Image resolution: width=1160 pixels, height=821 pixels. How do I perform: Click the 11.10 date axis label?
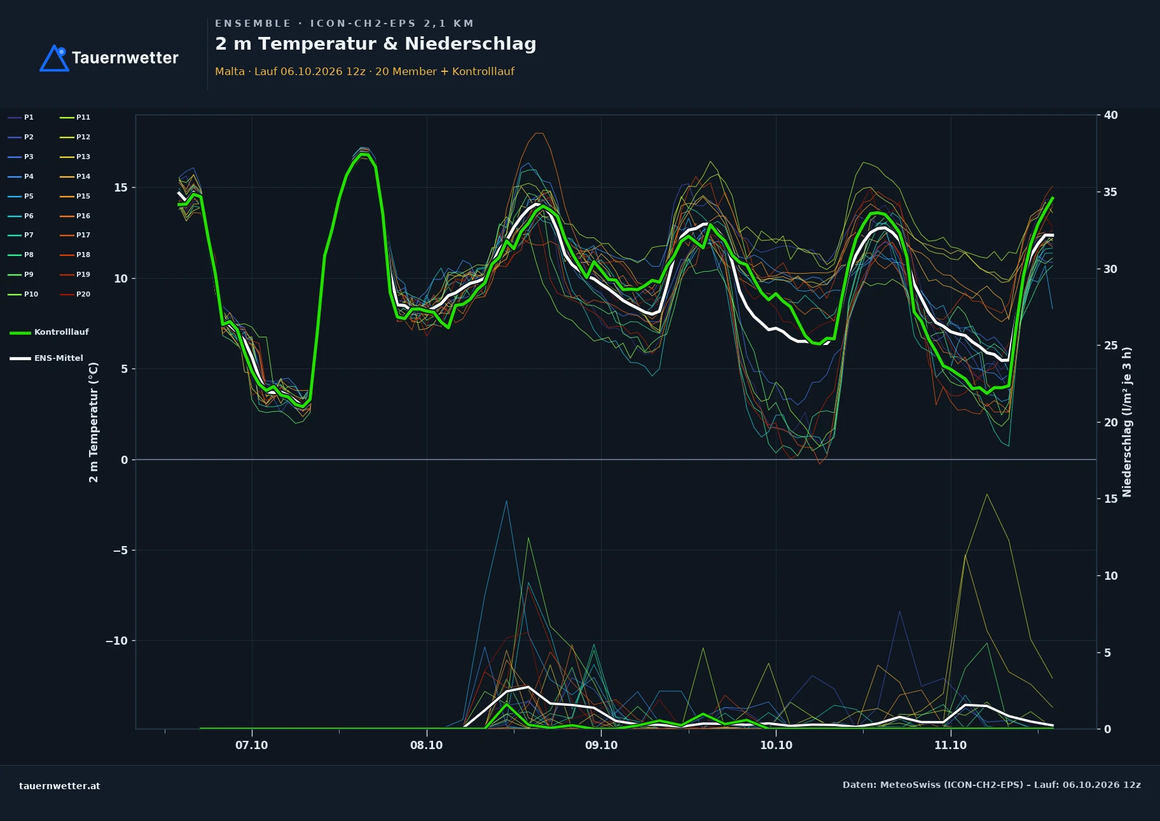(x=950, y=745)
